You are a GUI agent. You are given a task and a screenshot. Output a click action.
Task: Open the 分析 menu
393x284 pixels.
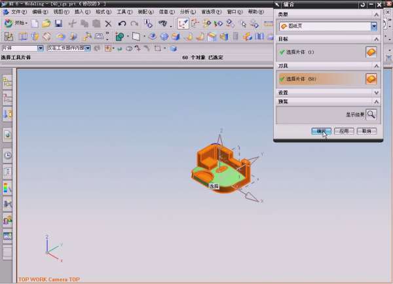coord(187,12)
